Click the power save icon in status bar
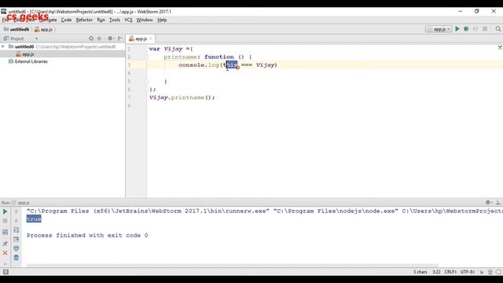The width and height of the screenshot is (503, 283). (490, 272)
